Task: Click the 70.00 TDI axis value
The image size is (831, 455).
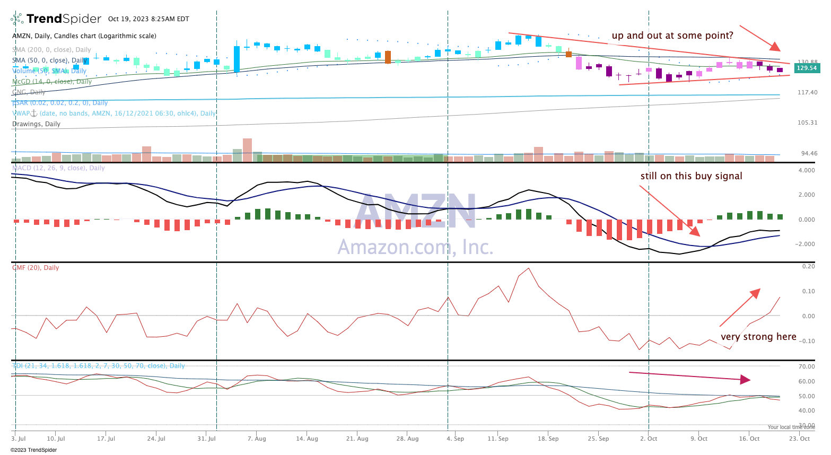Action: (807, 366)
